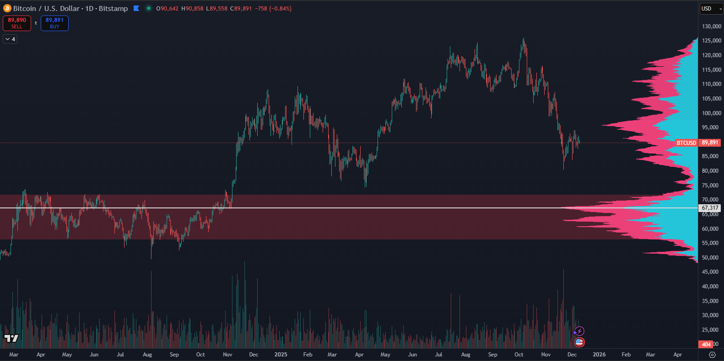Click the 2026 label on time axis
The image size is (724, 361).
click(x=599, y=355)
